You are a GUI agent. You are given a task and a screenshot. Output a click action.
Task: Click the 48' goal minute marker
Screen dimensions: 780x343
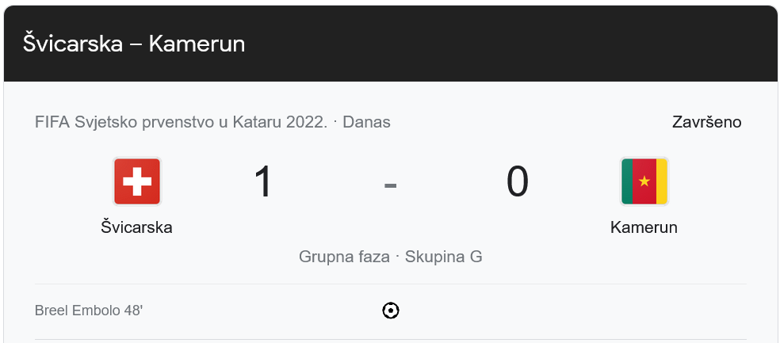(132, 311)
